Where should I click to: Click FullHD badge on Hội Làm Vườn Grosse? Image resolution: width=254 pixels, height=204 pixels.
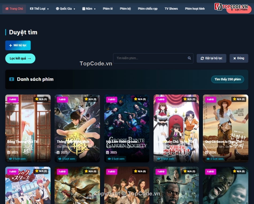pos(111,100)
